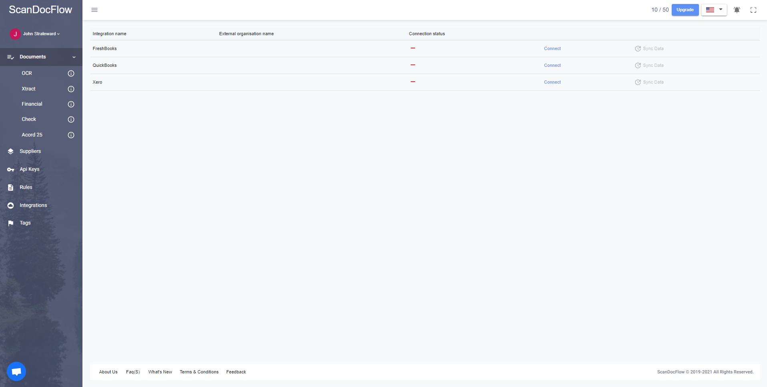Go to the Integrations section
This screenshot has height=387, width=767.
tap(33, 205)
